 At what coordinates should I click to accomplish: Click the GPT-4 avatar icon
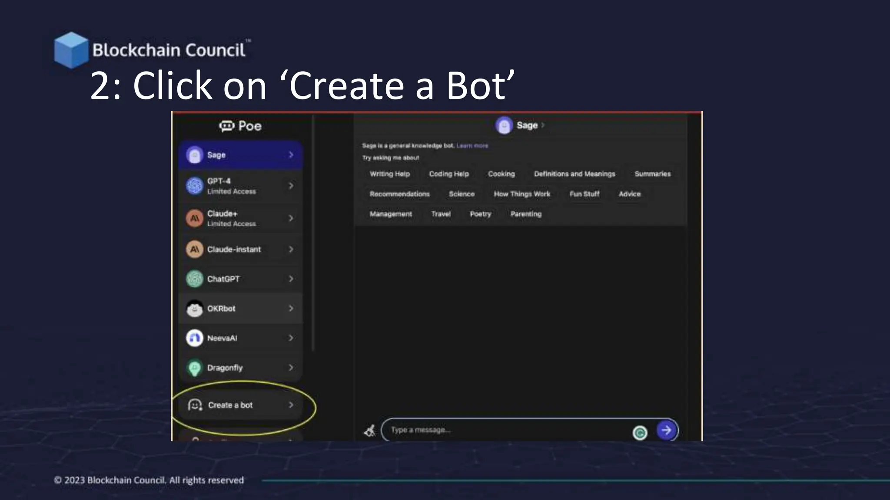click(194, 186)
